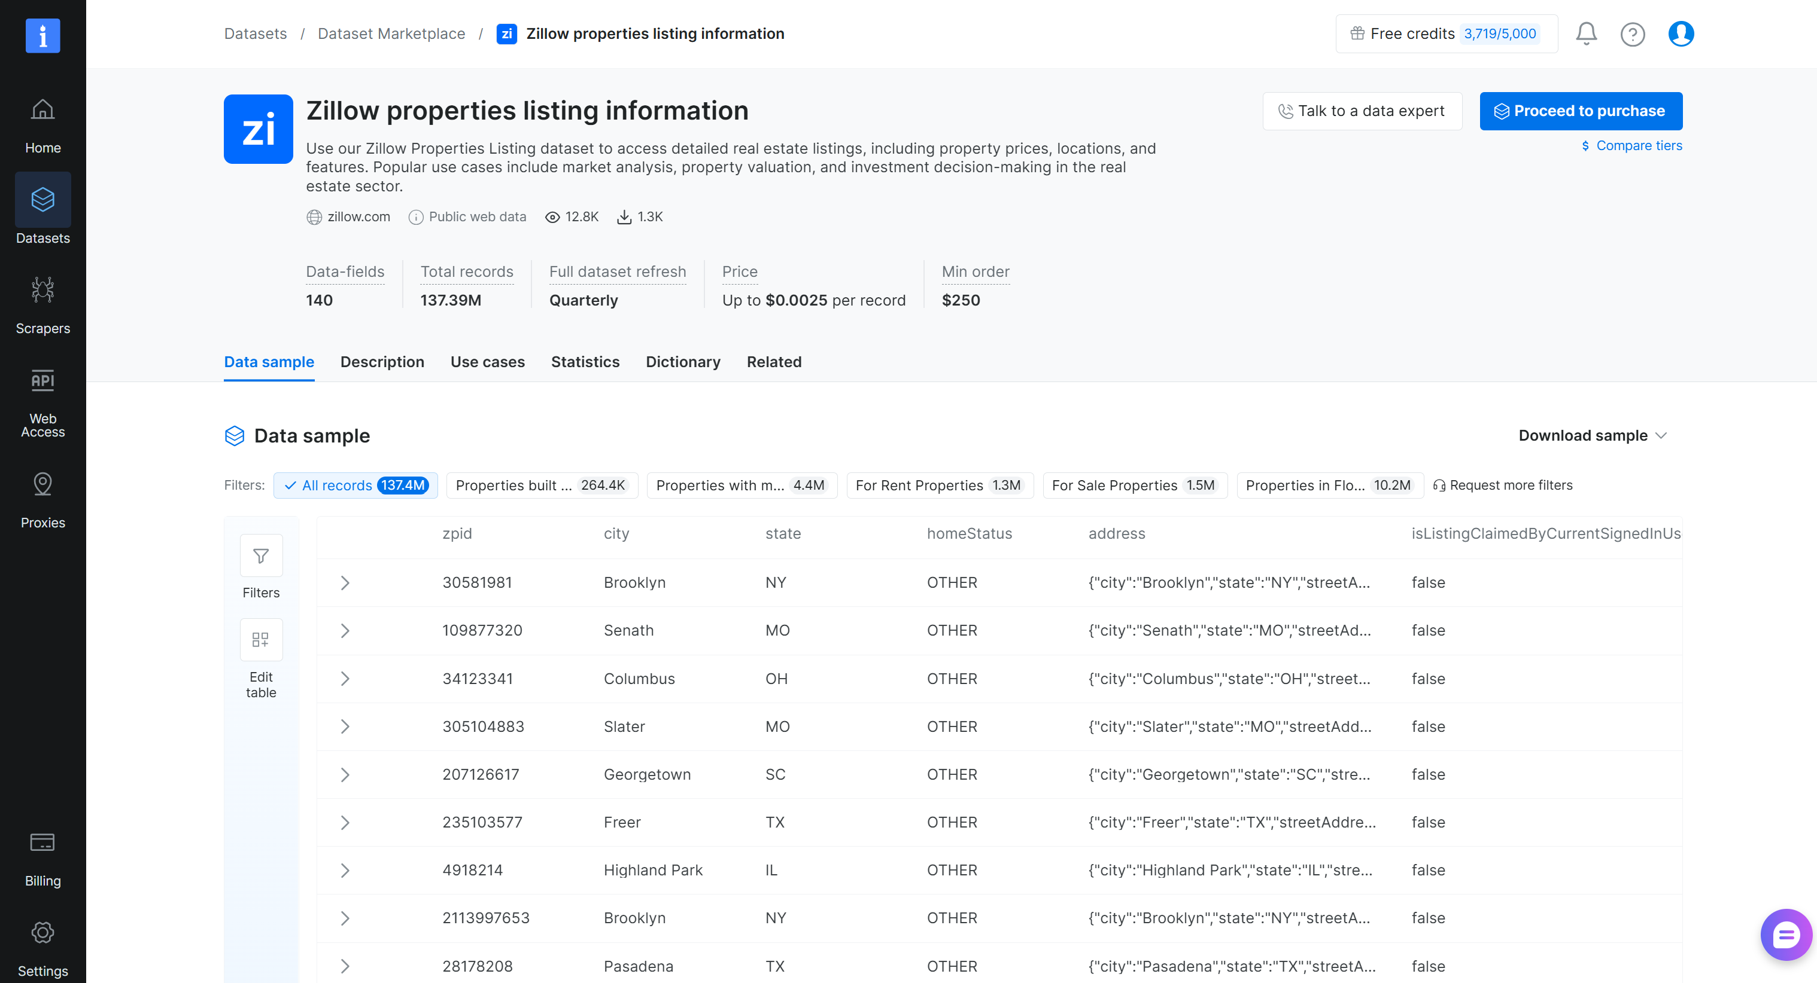Viewport: 1817px width, 983px height.
Task: Open the Billing card icon
Action: [x=42, y=842]
